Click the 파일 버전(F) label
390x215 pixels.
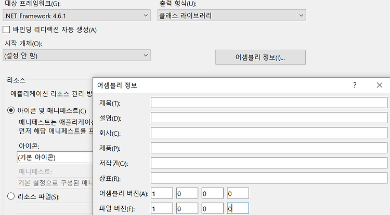point(117,209)
